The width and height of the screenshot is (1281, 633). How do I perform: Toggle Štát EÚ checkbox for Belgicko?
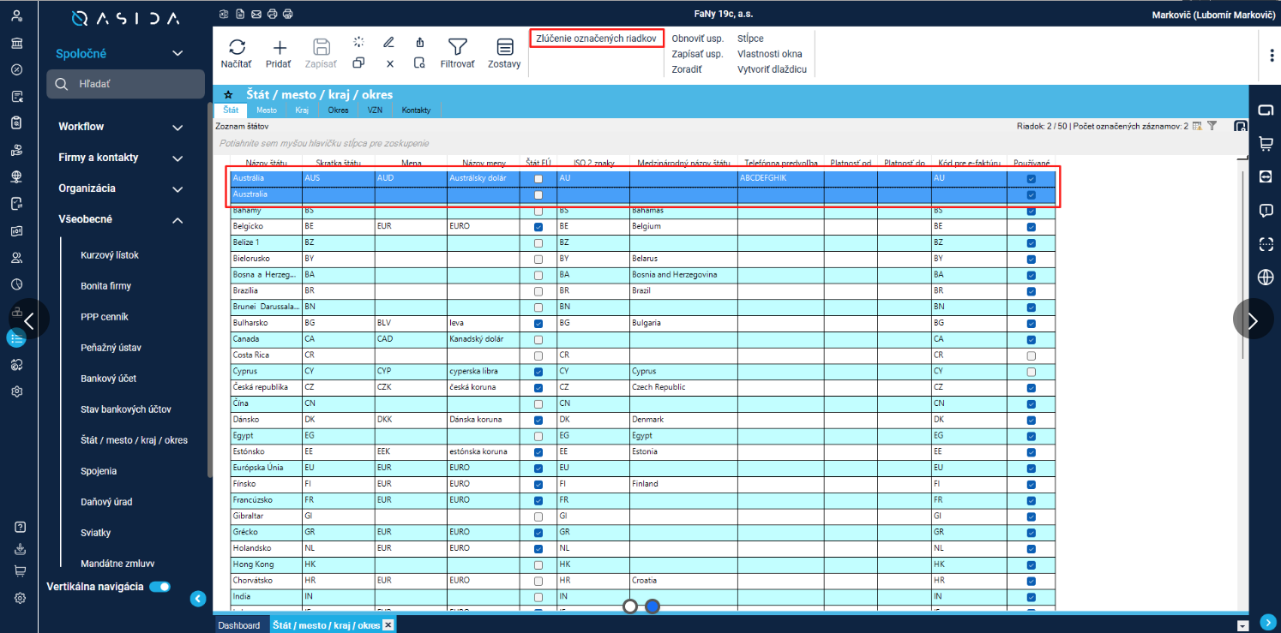coord(538,227)
